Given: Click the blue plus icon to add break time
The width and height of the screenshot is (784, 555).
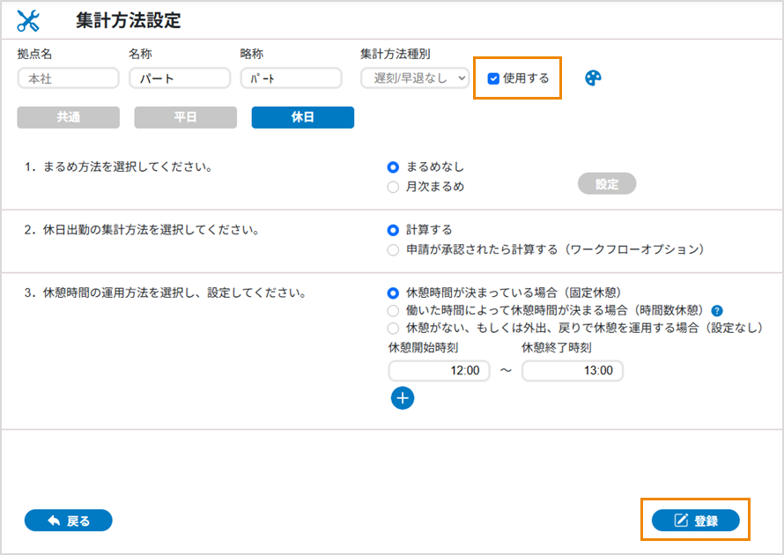Looking at the screenshot, I should pyautogui.click(x=403, y=398).
